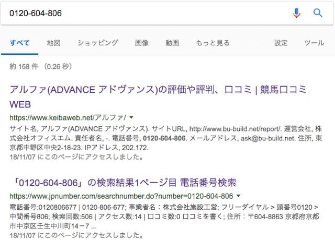
Task: Click the bold 0120-604-806 in first snippet
Action: pos(164,138)
